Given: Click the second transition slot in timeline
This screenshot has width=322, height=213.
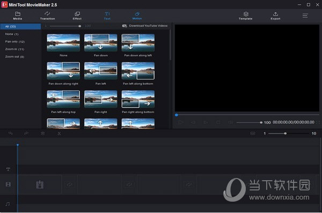Looking at the screenshot, I should 129,184.
